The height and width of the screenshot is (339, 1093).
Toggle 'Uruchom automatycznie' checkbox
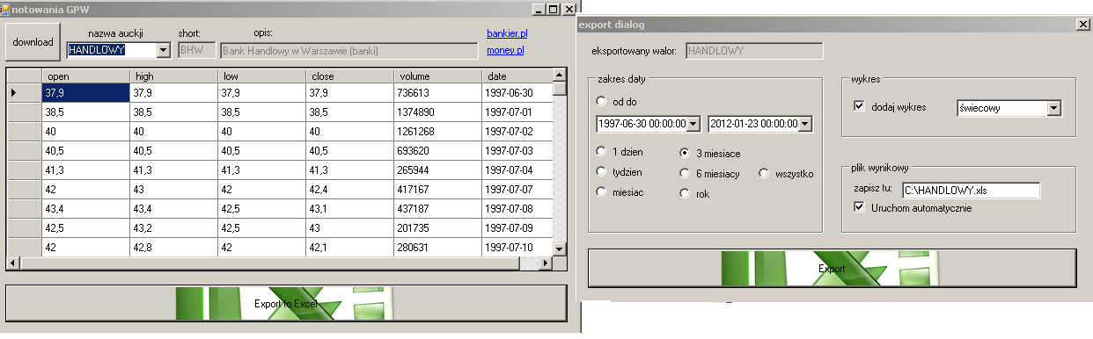tap(860, 208)
